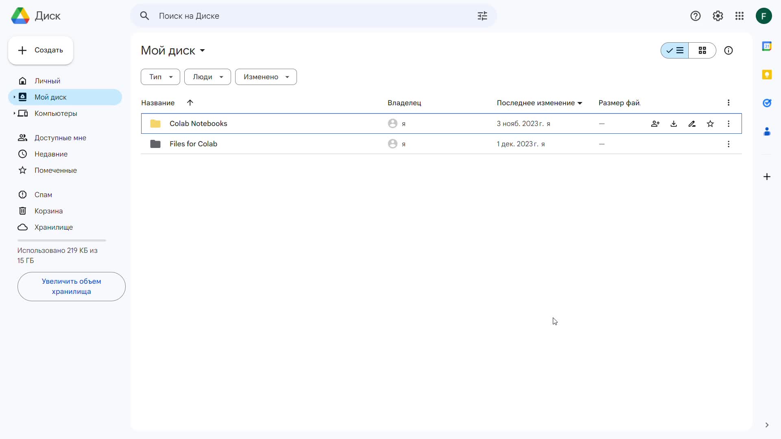The height and width of the screenshot is (439, 781).
Task: Click Использовано 219 КБ из 15 ГБ text
Action: pos(57,255)
